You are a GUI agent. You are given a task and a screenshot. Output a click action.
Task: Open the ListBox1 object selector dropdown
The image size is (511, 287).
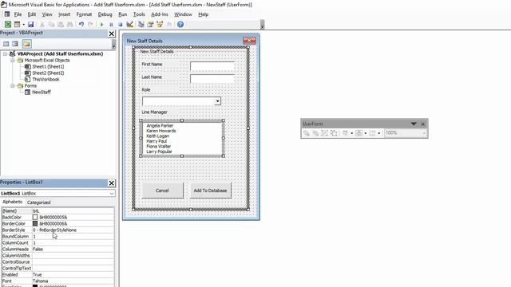point(112,193)
